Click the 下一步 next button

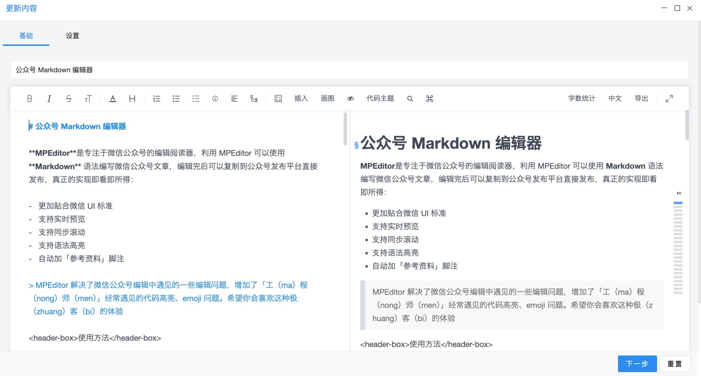tap(637, 364)
